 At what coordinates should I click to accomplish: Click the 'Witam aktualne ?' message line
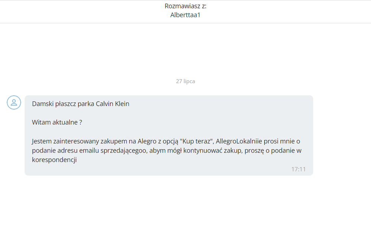coord(57,123)
